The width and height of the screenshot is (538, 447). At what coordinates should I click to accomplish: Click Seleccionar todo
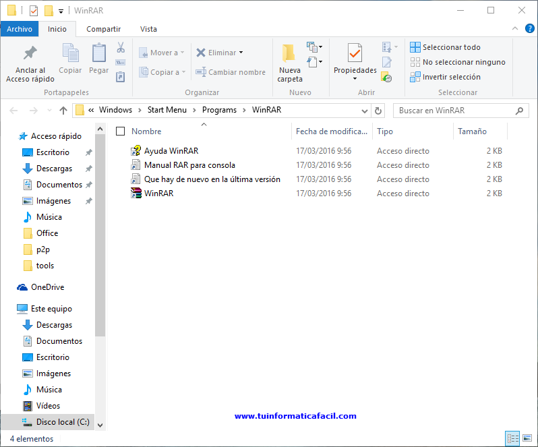446,47
